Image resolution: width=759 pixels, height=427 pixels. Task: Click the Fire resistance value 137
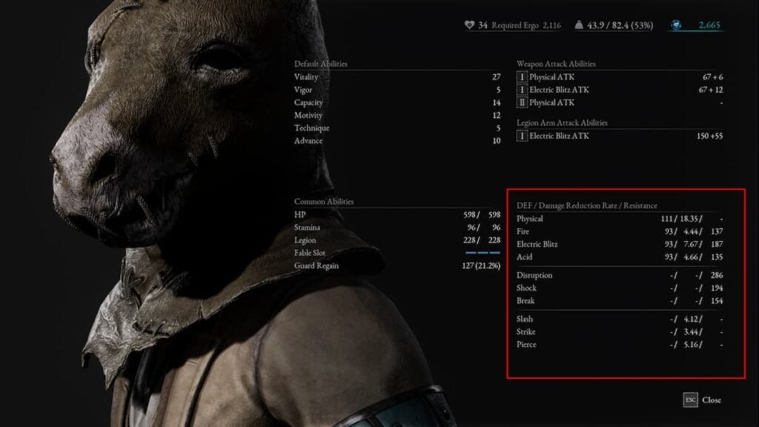pyautogui.click(x=717, y=231)
